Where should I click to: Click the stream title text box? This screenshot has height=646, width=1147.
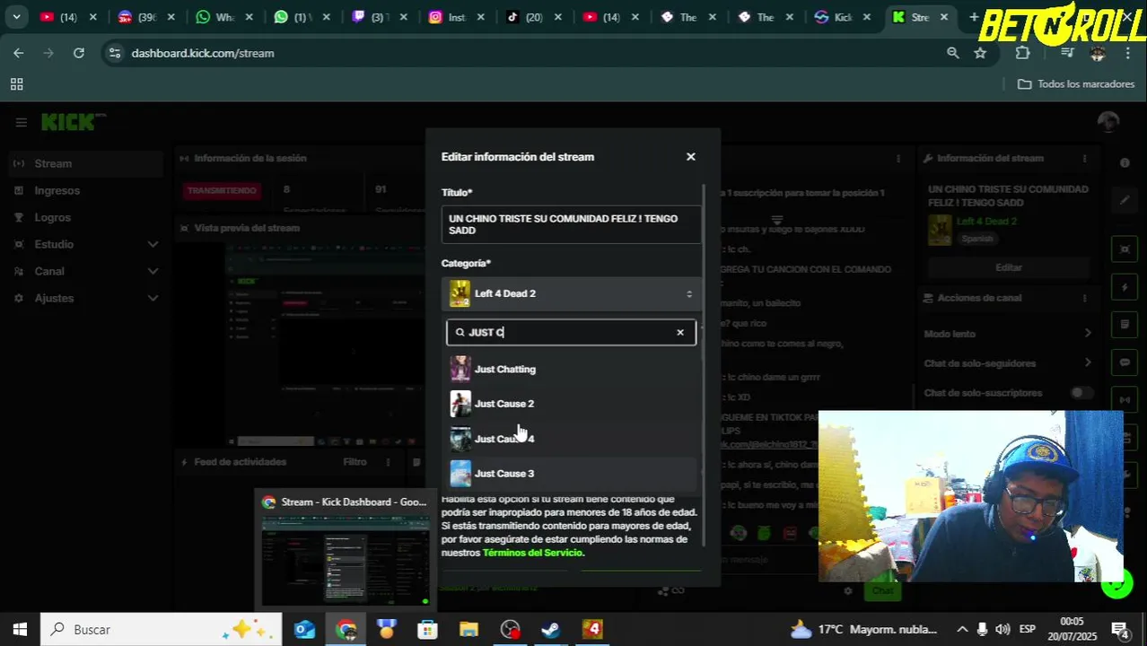pos(571,224)
